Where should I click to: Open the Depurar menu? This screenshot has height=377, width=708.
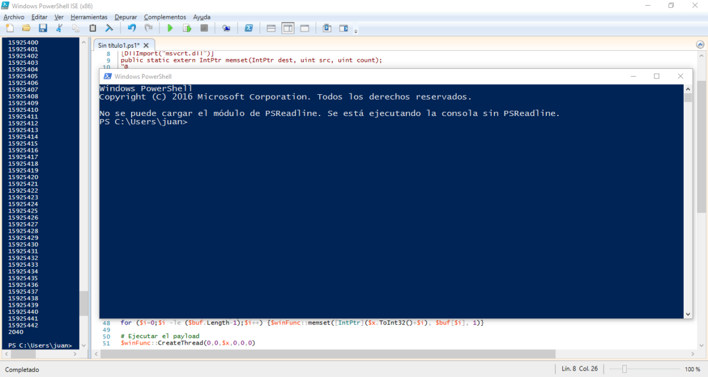click(x=126, y=16)
